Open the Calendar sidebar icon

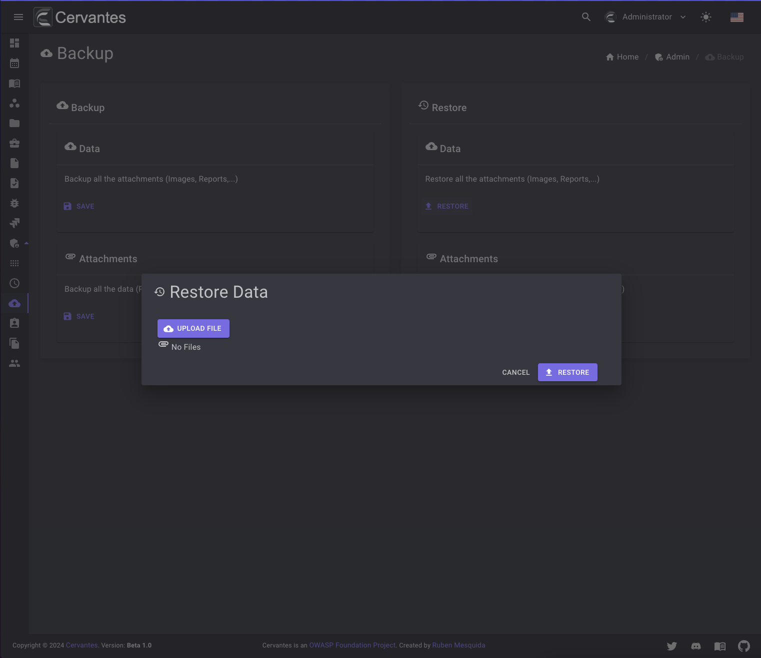[x=14, y=63]
